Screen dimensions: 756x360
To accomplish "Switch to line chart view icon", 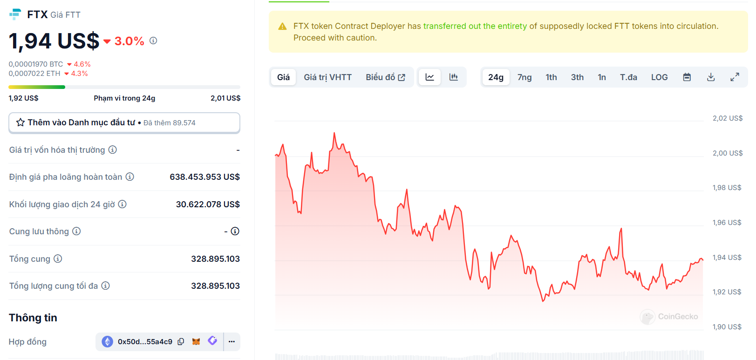I will point(430,77).
